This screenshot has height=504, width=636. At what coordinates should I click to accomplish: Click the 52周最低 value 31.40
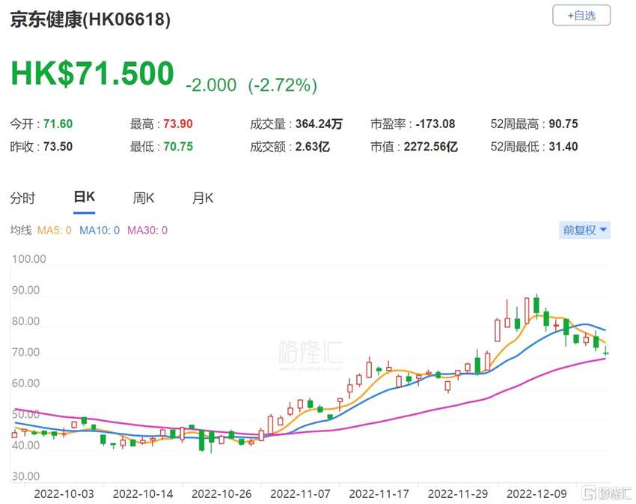coord(563,147)
